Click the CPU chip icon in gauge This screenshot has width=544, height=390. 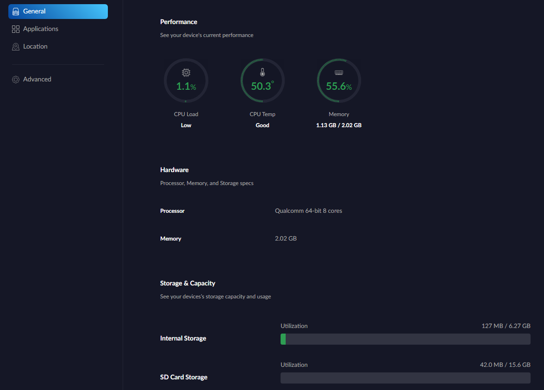[186, 73]
